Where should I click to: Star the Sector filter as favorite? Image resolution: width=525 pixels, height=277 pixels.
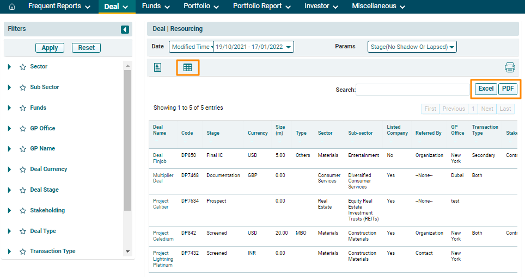[23, 67]
